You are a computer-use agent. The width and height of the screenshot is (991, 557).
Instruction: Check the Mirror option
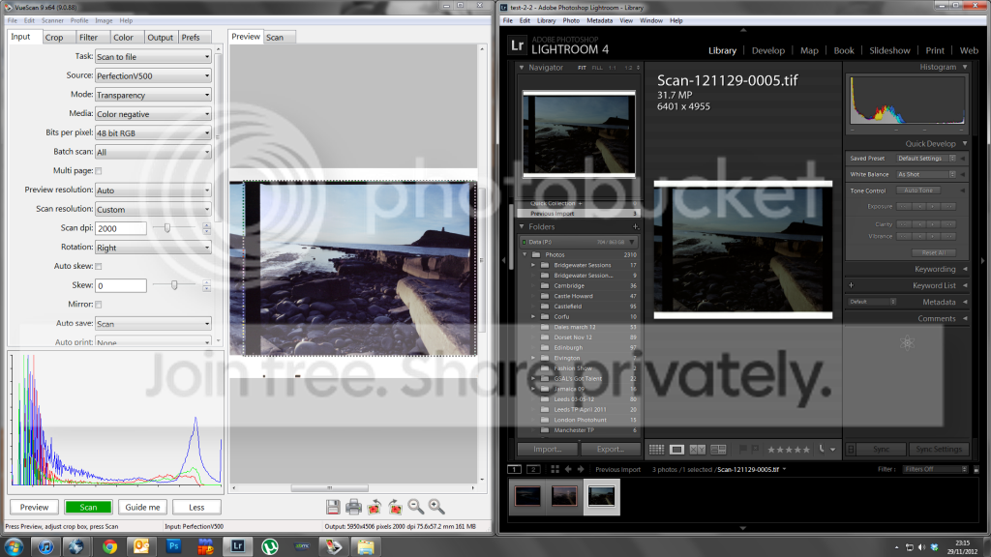pos(98,305)
